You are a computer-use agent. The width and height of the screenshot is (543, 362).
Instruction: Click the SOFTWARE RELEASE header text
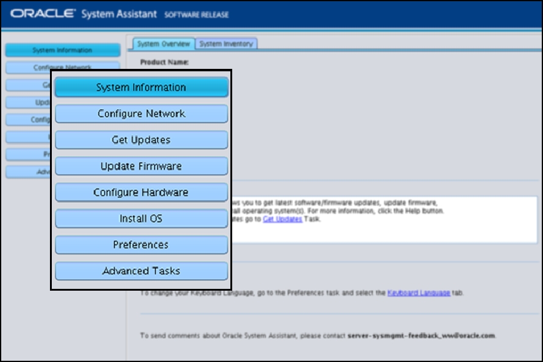pyautogui.click(x=196, y=15)
